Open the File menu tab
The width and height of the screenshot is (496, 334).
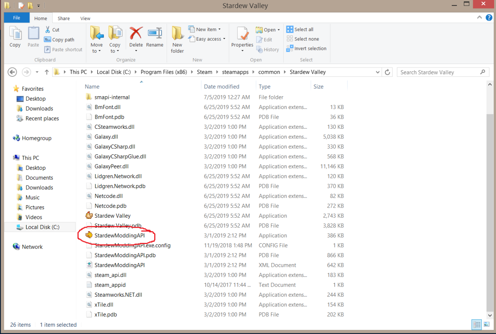tap(17, 18)
